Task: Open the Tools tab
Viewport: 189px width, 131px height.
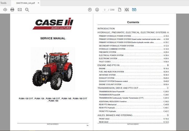Action: click(x=3, y=3)
